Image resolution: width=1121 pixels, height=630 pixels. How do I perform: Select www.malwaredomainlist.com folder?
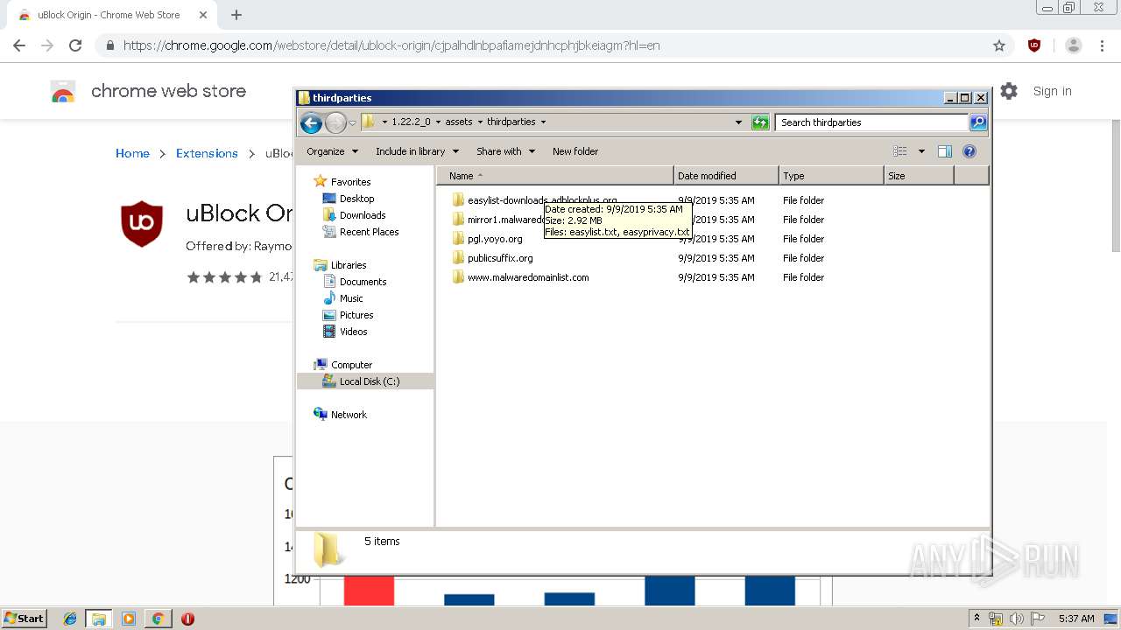(x=528, y=277)
